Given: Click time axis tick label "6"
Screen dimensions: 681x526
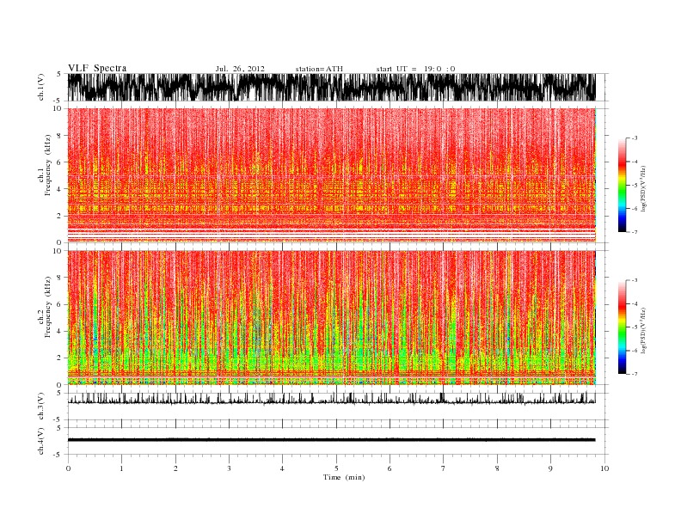Looking at the screenshot, I should 390,468.
